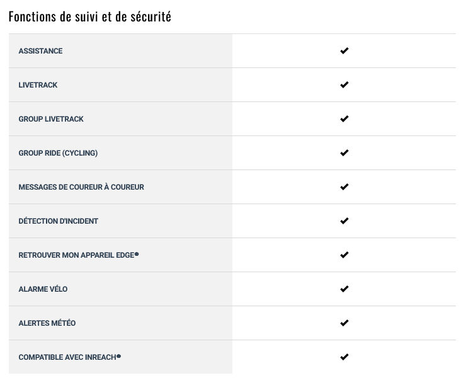Click the Compatible avec inReach checkmark
The height and width of the screenshot is (385, 466).
point(344,357)
